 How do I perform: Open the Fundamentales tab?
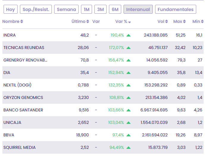tap(175, 10)
